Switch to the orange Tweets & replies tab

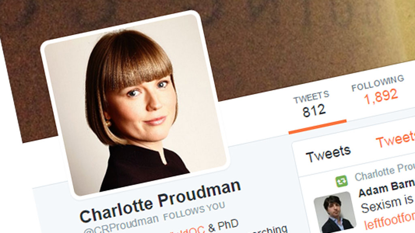tap(396, 139)
